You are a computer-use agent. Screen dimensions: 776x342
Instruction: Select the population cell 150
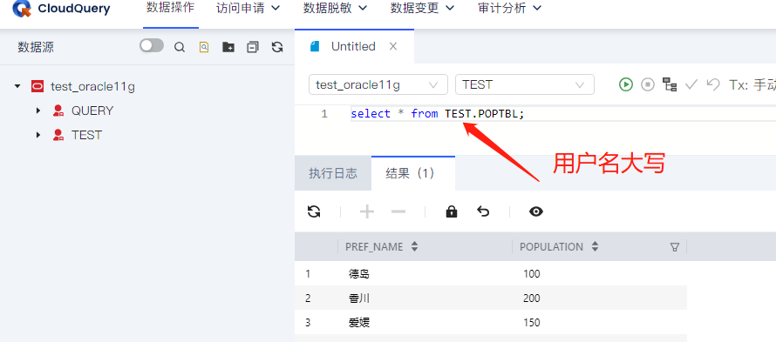532,323
